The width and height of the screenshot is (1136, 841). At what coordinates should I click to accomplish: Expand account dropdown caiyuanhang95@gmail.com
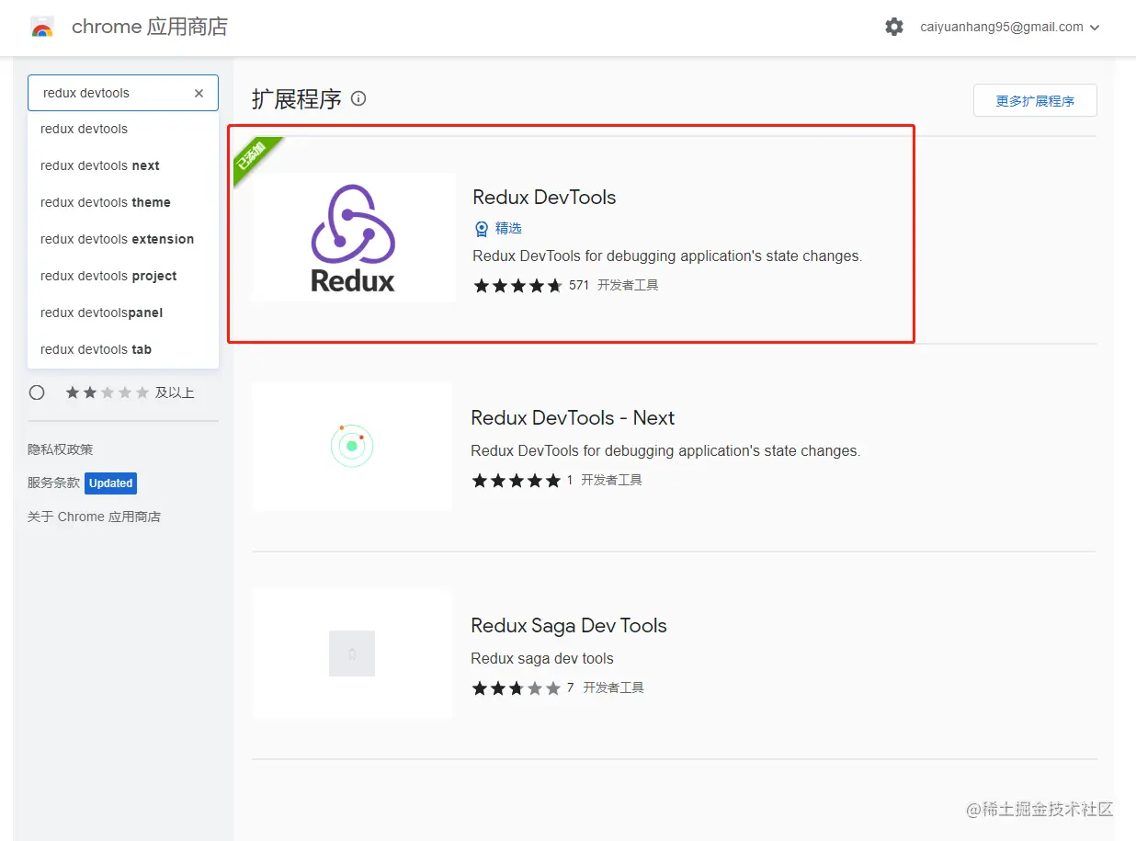pyautogui.click(x=1010, y=28)
